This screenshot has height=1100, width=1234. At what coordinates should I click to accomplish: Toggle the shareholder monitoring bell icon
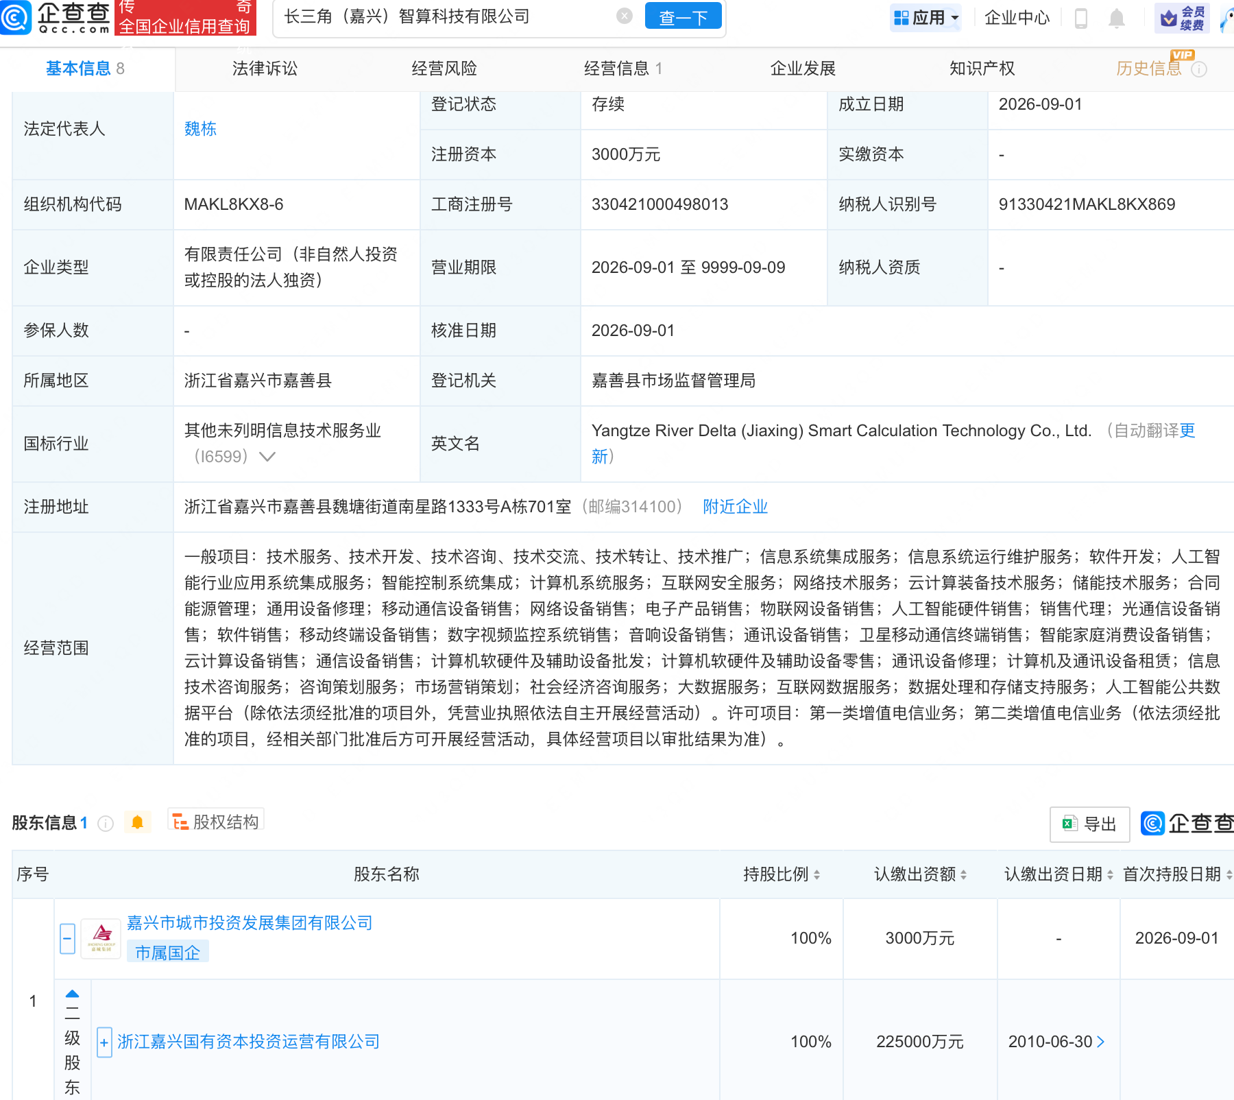pos(137,822)
